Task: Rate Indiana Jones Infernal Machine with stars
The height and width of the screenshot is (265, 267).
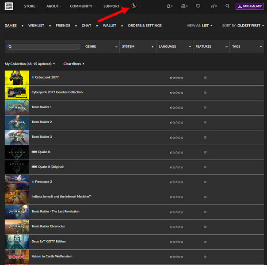Action: click(x=176, y=197)
